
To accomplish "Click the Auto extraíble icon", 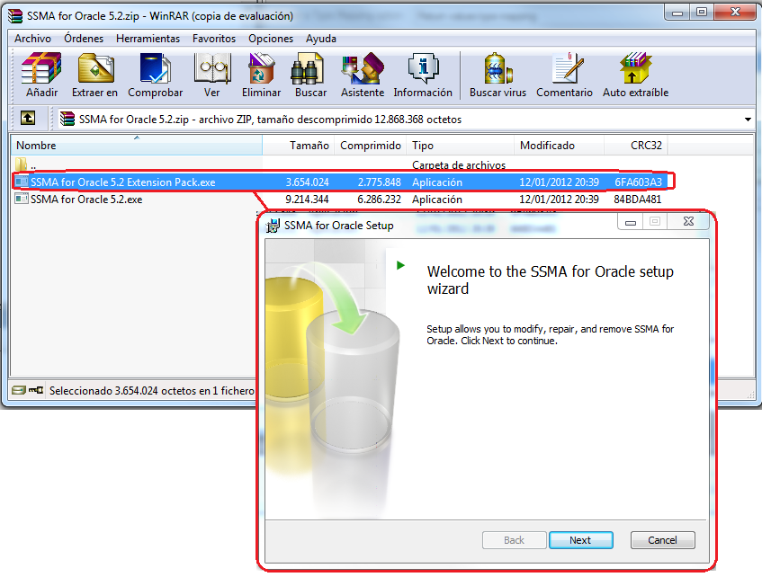I will click(x=634, y=75).
